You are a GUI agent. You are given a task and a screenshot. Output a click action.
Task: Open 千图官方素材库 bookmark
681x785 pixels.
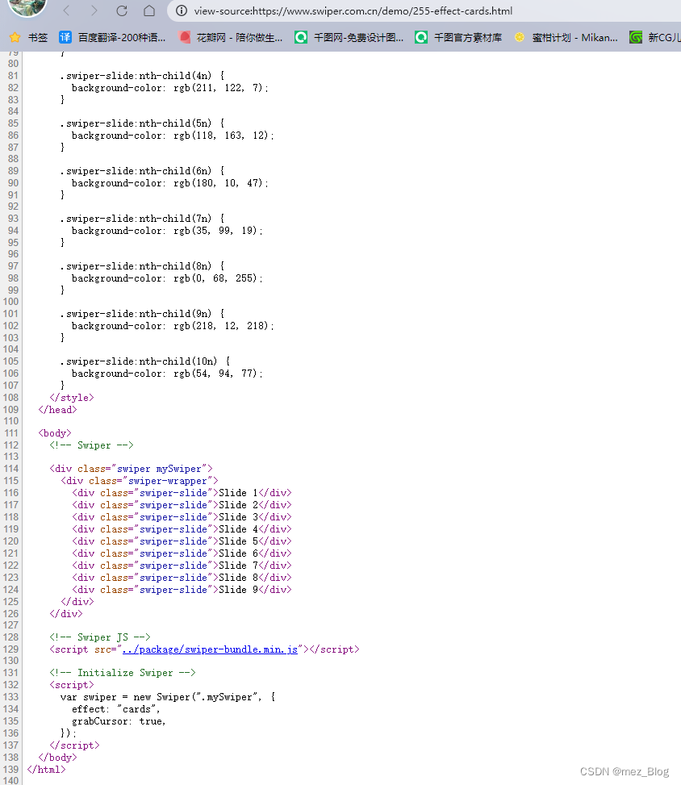coord(458,38)
